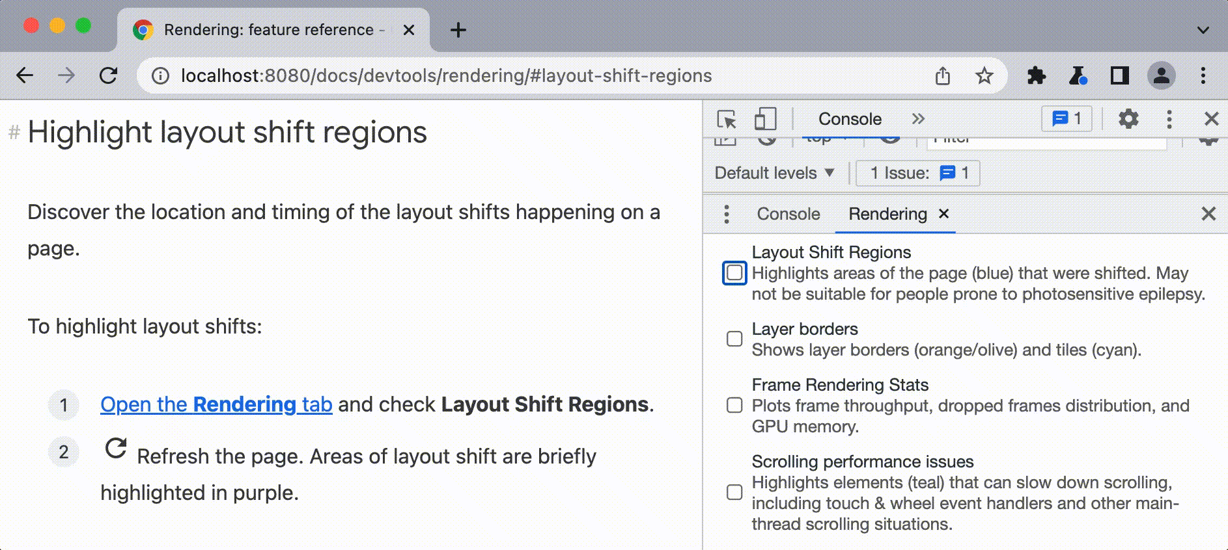Show more DevTools tabs with the chevron
Image resolution: width=1228 pixels, height=550 pixels.
point(918,119)
